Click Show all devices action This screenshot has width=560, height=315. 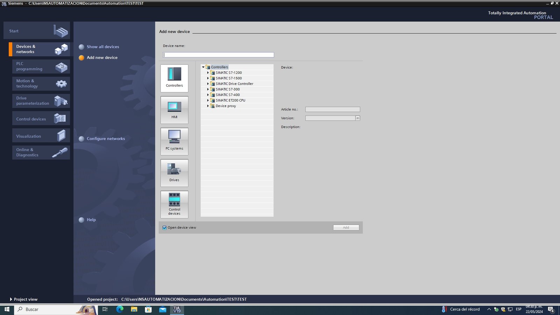tap(103, 47)
